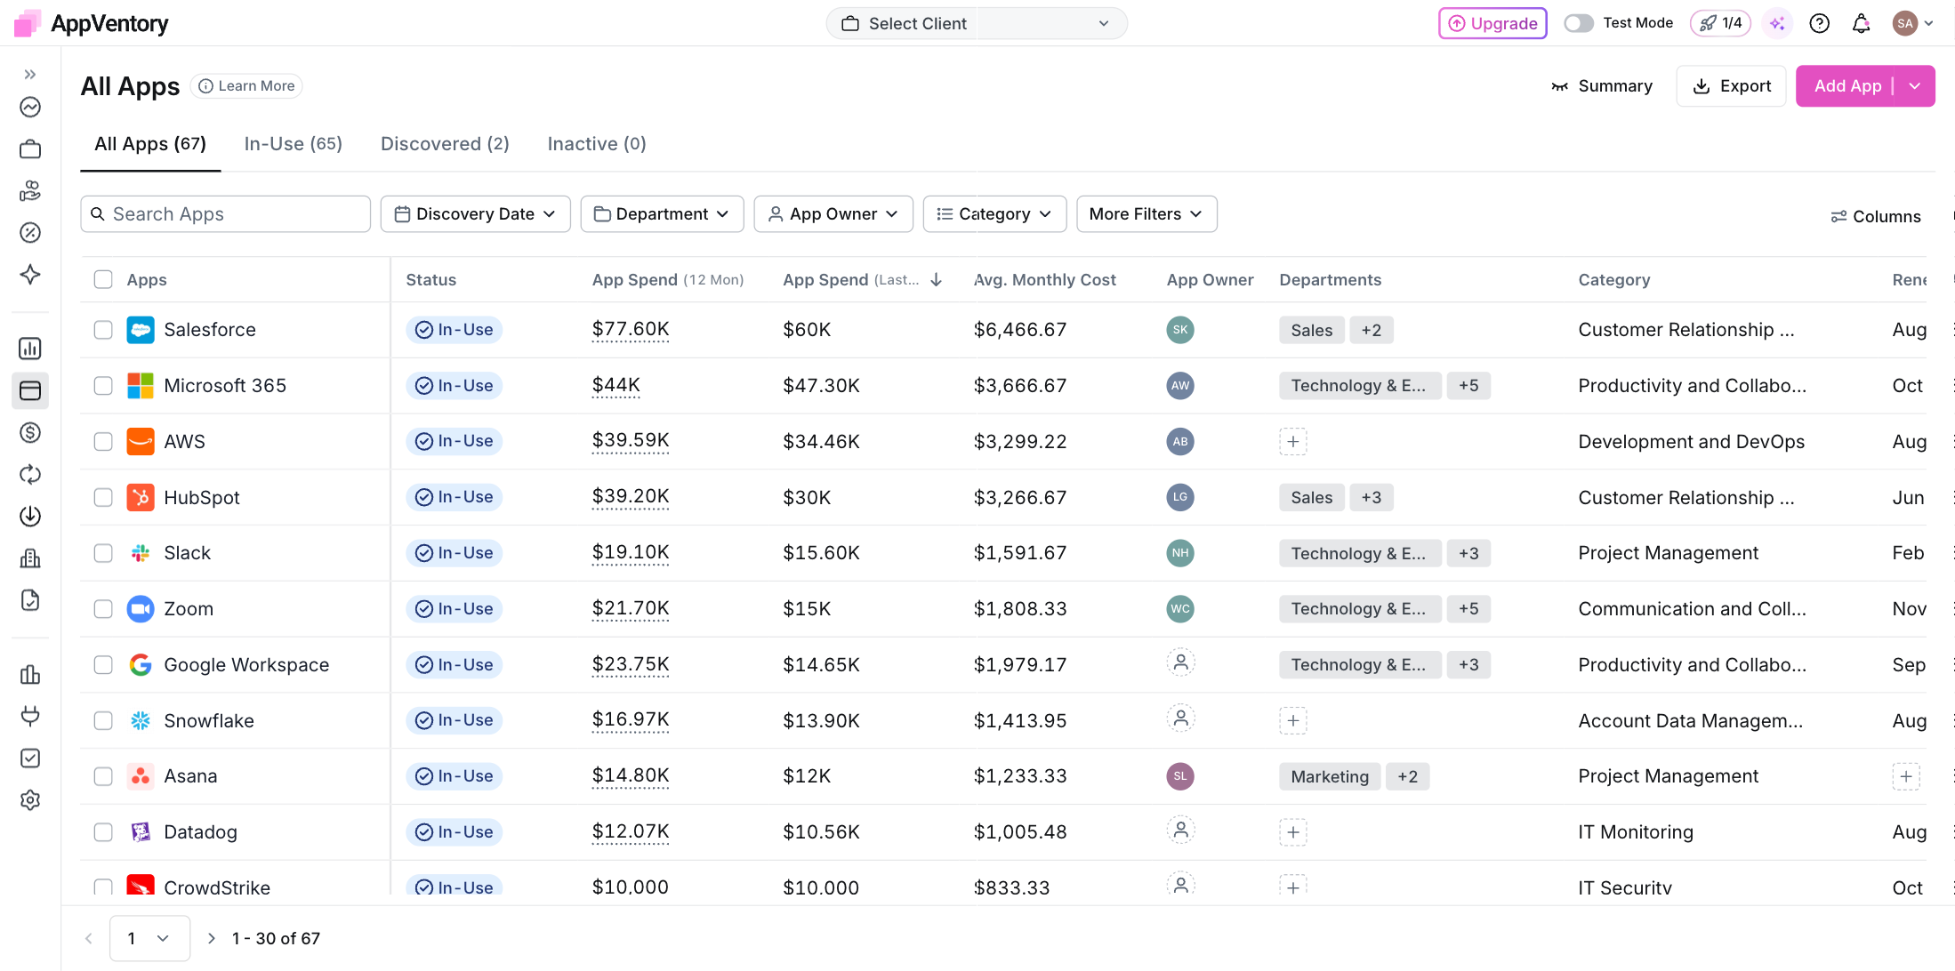
Task: Switch to the In-Use (65) tab
Action: 294,144
